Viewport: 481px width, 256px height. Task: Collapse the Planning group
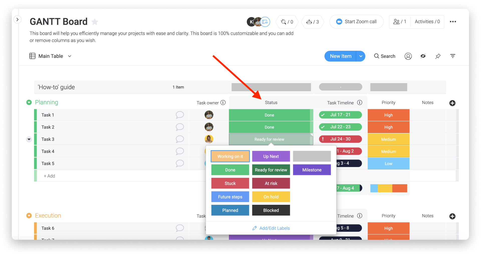point(29,102)
